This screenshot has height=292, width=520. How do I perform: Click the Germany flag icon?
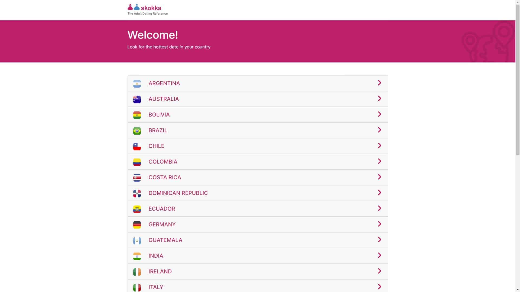point(137,224)
